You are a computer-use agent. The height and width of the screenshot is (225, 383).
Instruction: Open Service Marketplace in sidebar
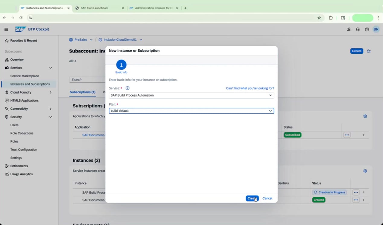[24, 76]
